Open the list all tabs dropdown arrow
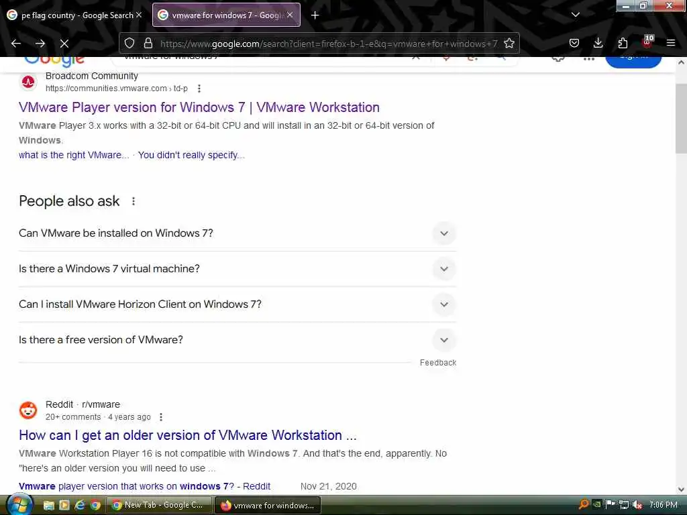This screenshot has height=515, width=687. (576, 15)
